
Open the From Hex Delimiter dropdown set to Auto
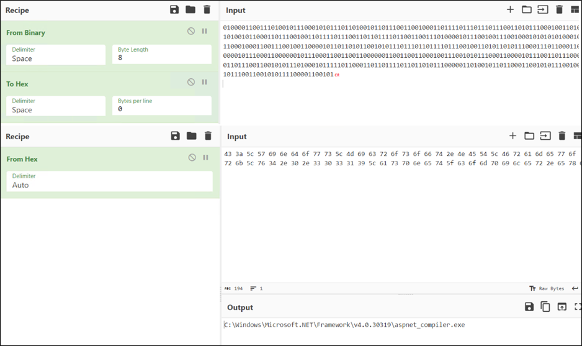pyautogui.click(x=109, y=181)
